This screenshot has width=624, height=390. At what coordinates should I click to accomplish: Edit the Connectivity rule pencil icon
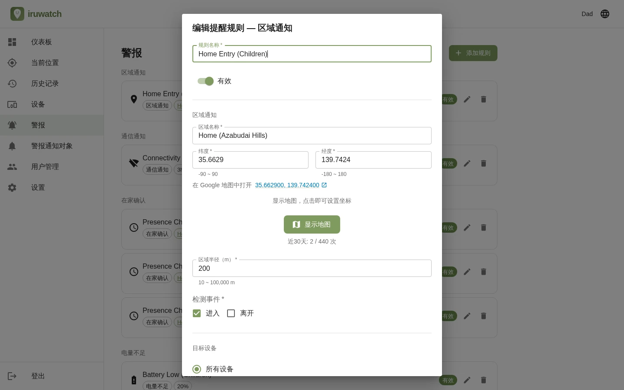pos(467,163)
